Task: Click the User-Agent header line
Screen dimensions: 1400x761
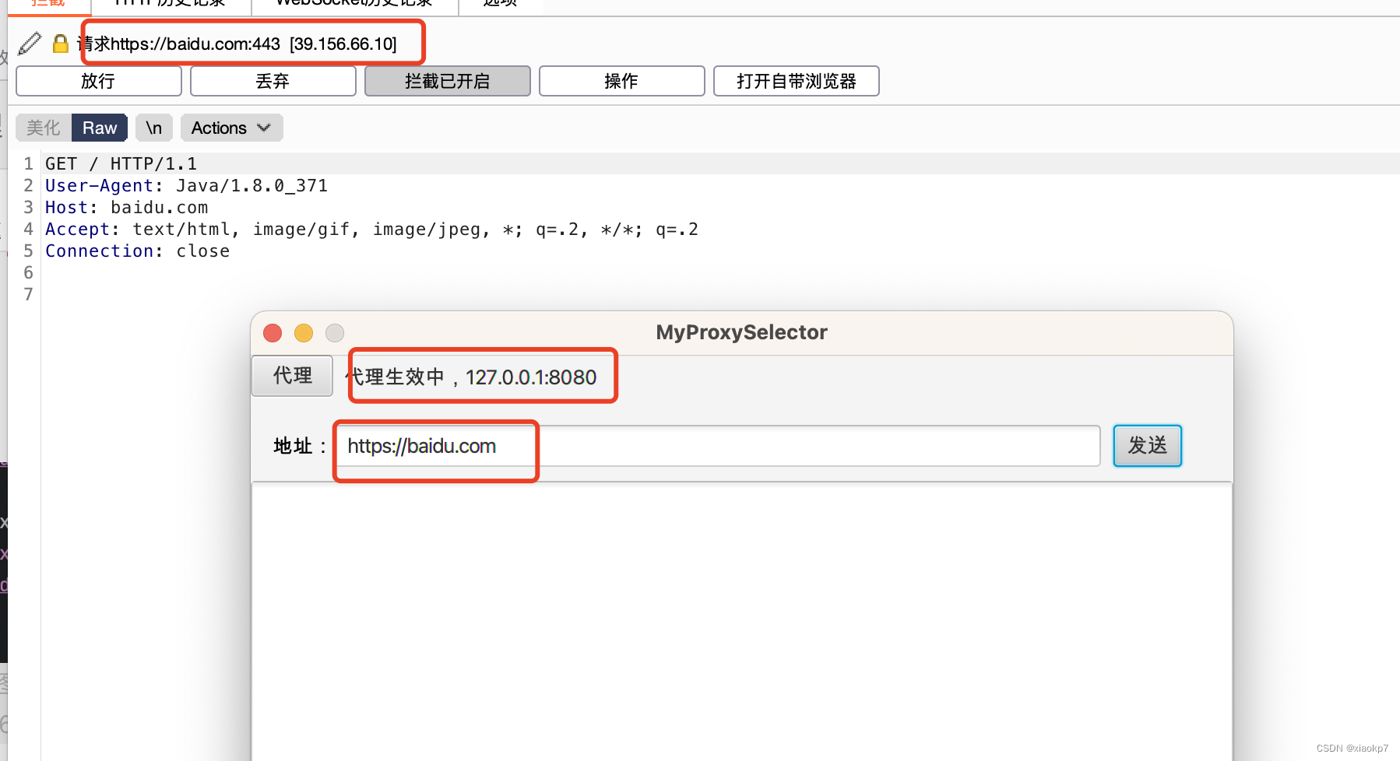Action: pos(186,185)
